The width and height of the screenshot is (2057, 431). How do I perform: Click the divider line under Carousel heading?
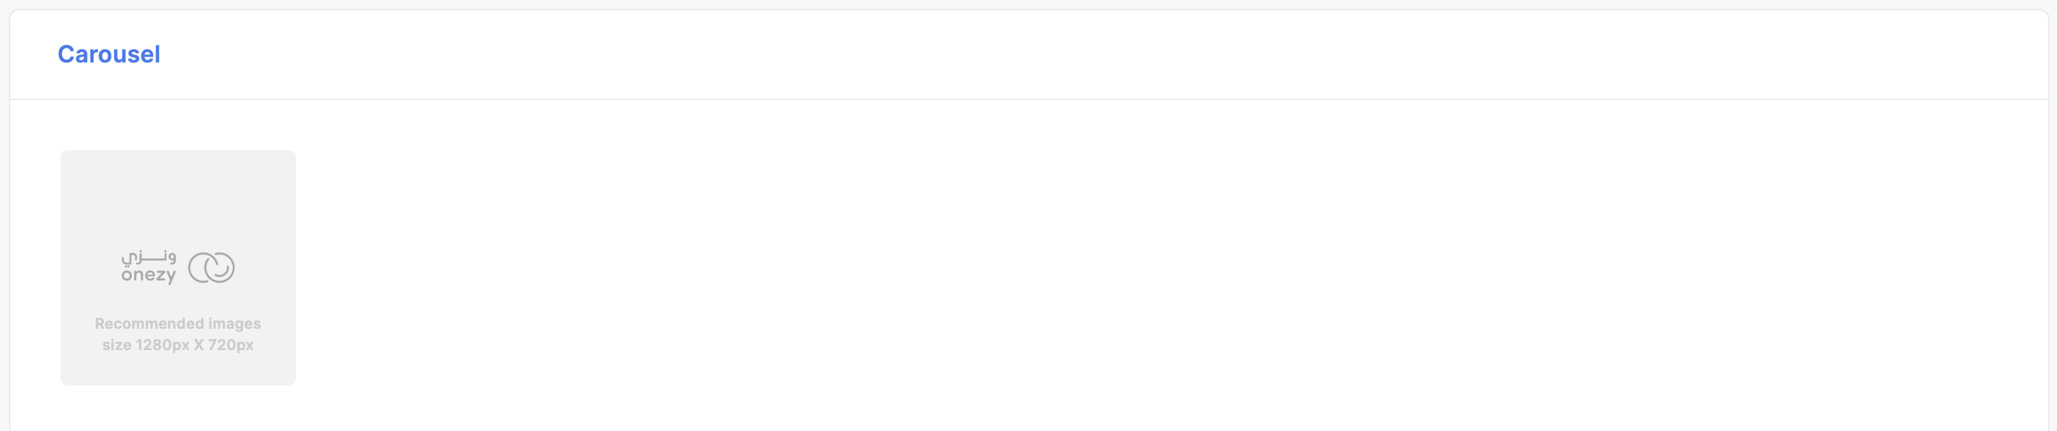1028,100
